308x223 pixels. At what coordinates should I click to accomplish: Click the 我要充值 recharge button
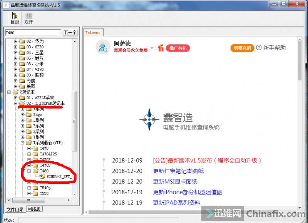tap(243, 48)
